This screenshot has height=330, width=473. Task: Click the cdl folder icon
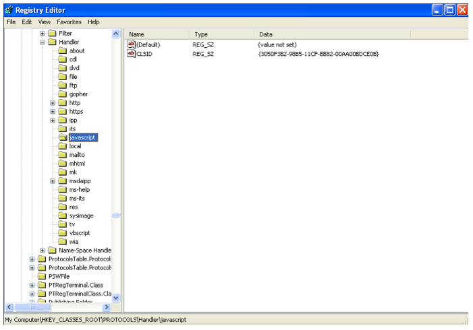[x=63, y=59]
